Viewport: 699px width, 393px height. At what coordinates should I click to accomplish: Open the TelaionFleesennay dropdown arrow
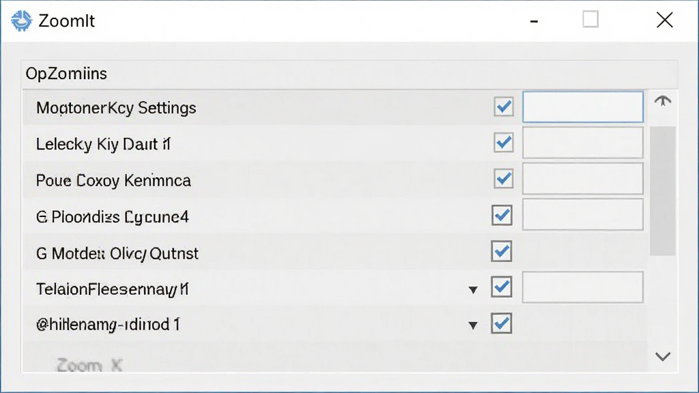tap(474, 290)
